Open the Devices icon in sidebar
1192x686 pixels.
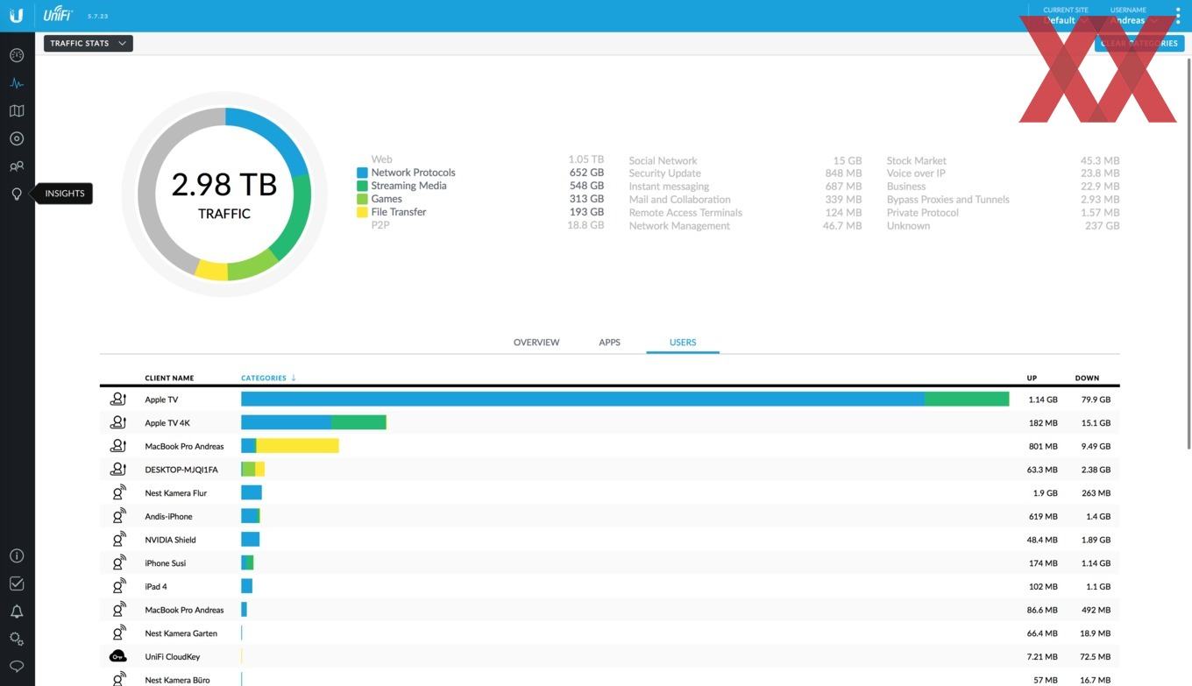click(17, 138)
